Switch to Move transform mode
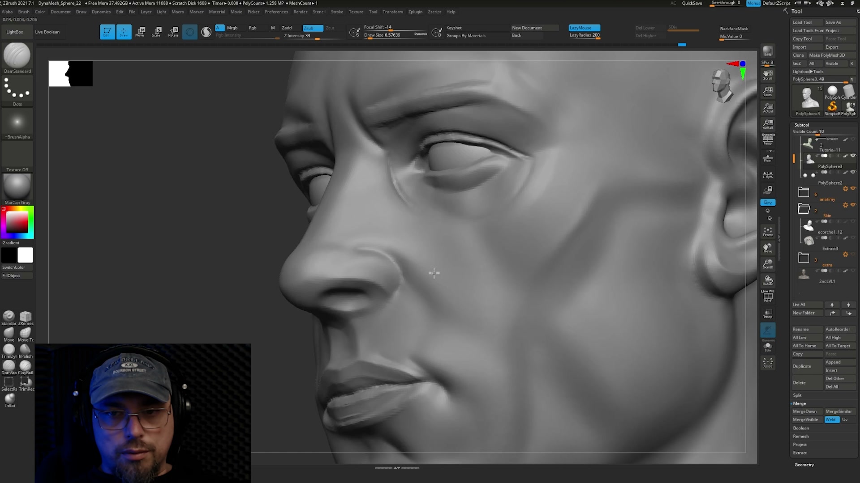This screenshot has width=860, height=483. (140, 32)
